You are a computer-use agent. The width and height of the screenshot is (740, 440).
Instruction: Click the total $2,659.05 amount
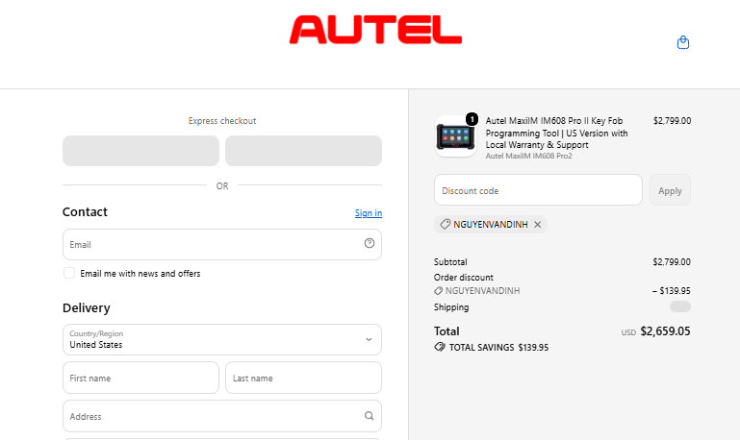click(x=665, y=331)
